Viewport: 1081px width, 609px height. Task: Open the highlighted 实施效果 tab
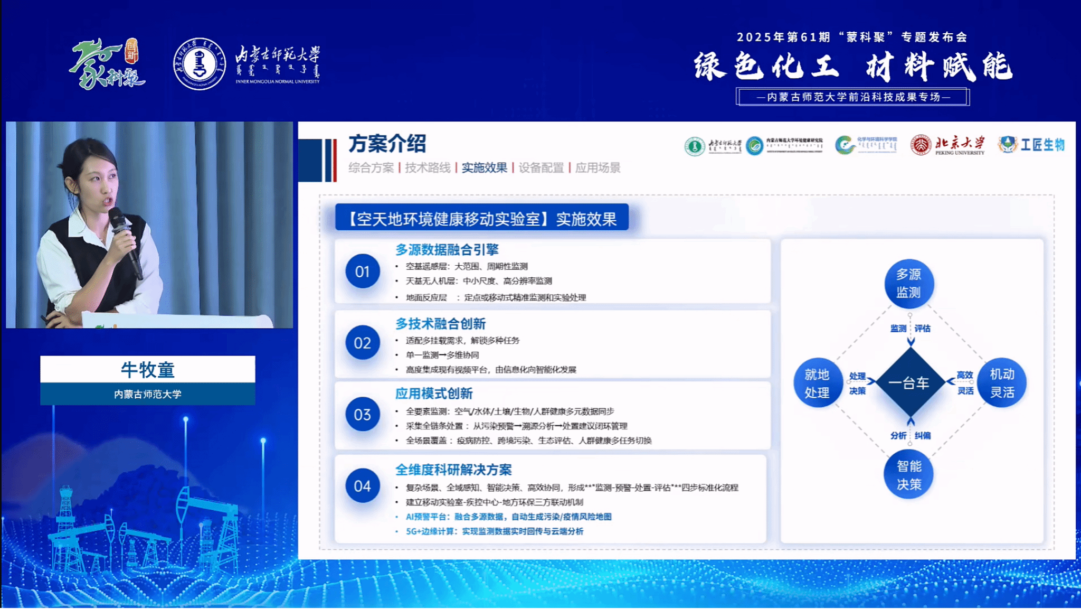point(484,168)
